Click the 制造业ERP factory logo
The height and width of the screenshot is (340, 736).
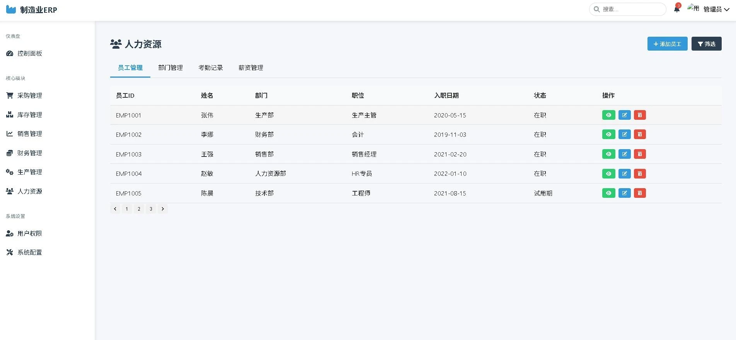[11, 10]
